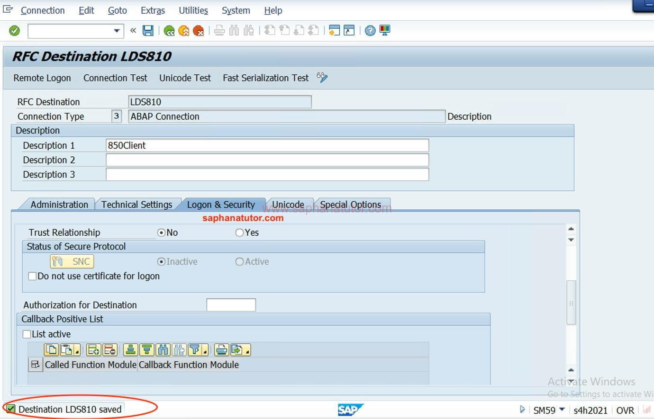
Task: Click the Set Filter funnel icon
Action: [x=194, y=350]
